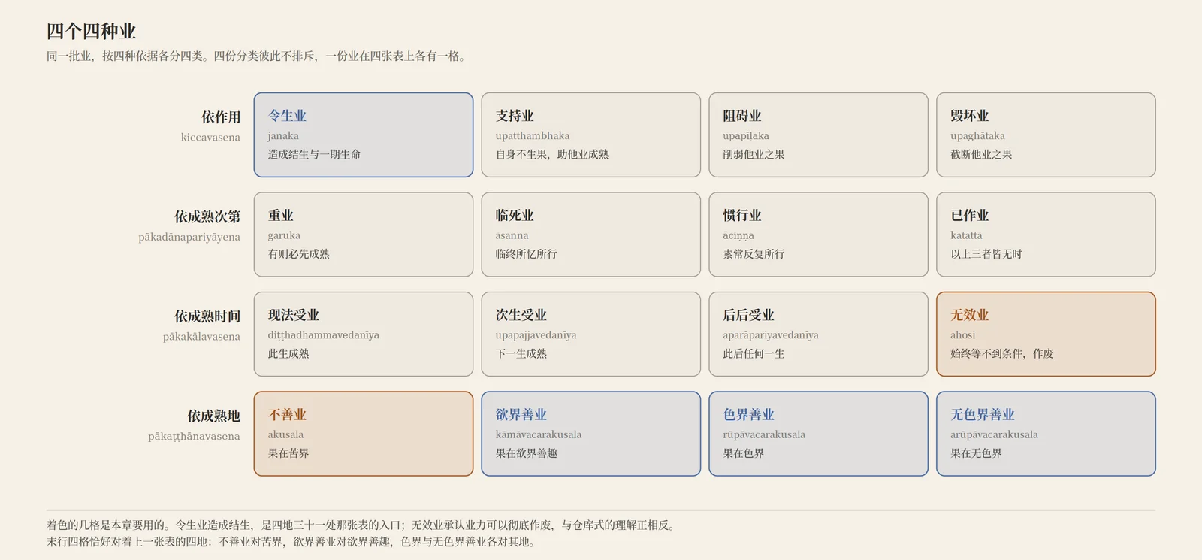This screenshot has height=560, width=1202.
Task: Click the text 果在苦界
Action: click(288, 453)
